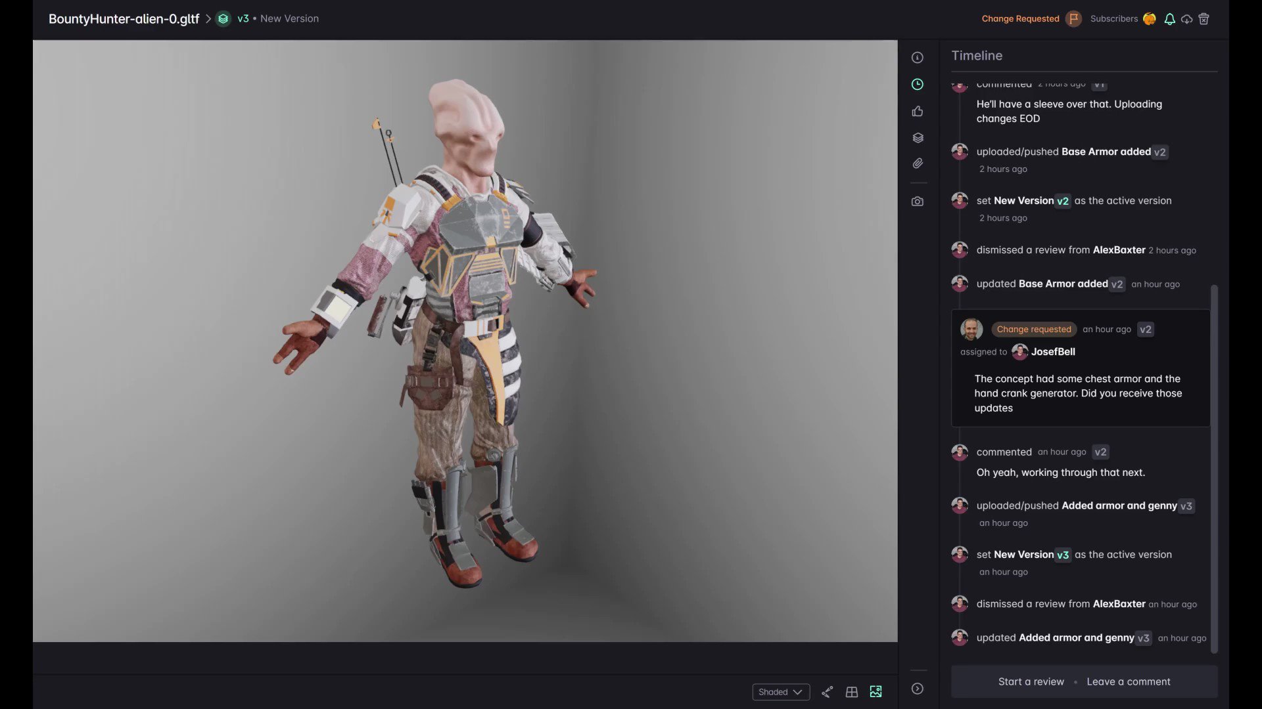Expand the v3 version selector
This screenshot has height=709, width=1262.
235,19
